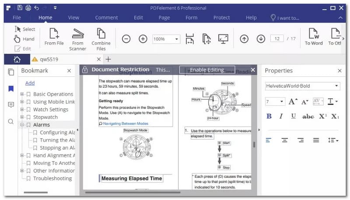The height and width of the screenshot is (200, 350).
Task: Click the Add bookmark link
Action: click(30, 83)
